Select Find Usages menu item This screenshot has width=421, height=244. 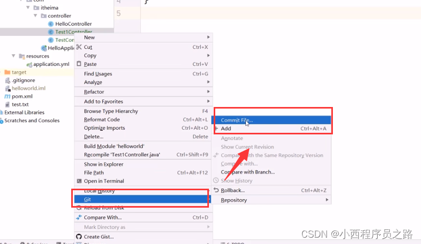(x=143, y=74)
